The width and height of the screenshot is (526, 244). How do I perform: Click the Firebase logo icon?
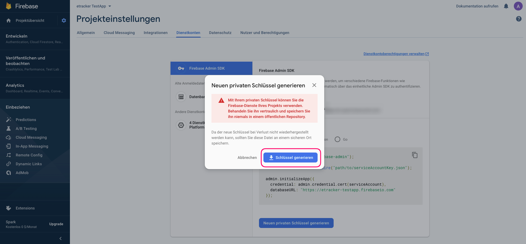[9, 6]
